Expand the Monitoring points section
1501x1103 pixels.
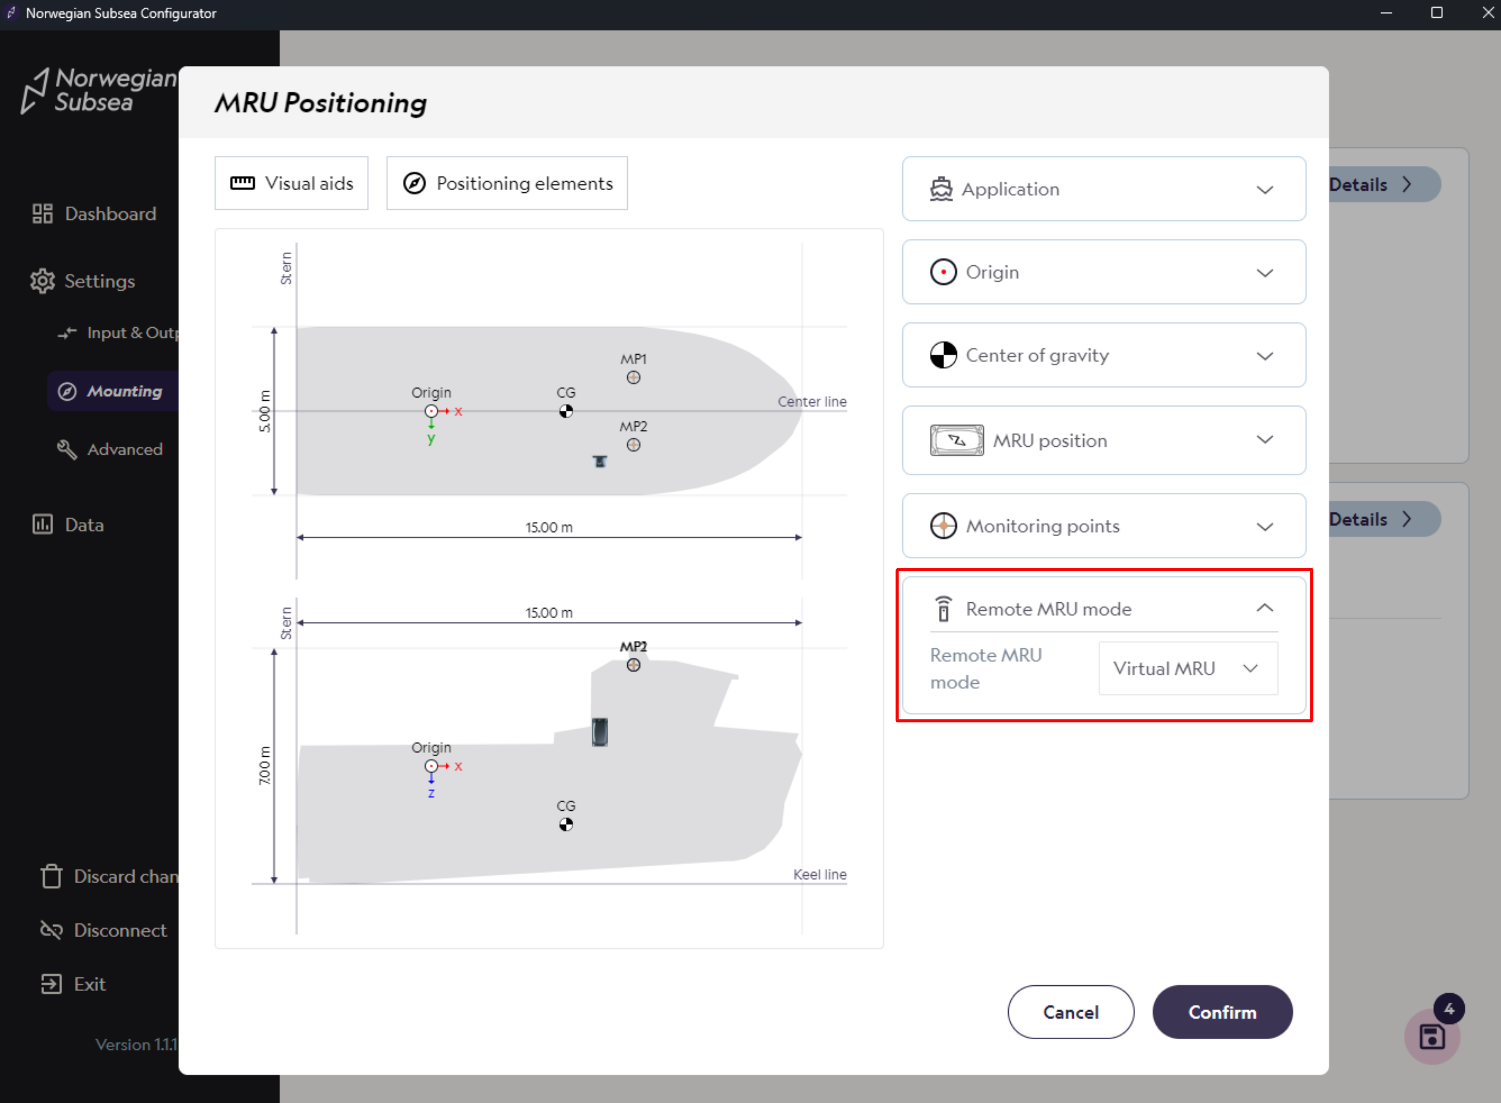pos(1103,526)
